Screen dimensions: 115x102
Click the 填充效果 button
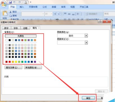pyautogui.click(x=13, y=68)
